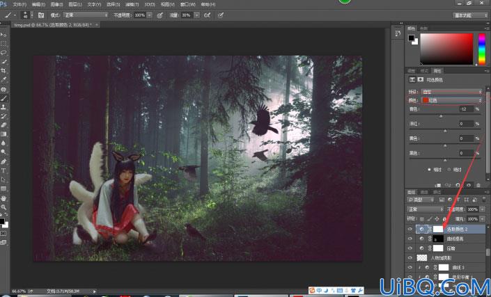
Task: Open the layer opacity slider arrow
Action: pyautogui.click(x=482, y=209)
